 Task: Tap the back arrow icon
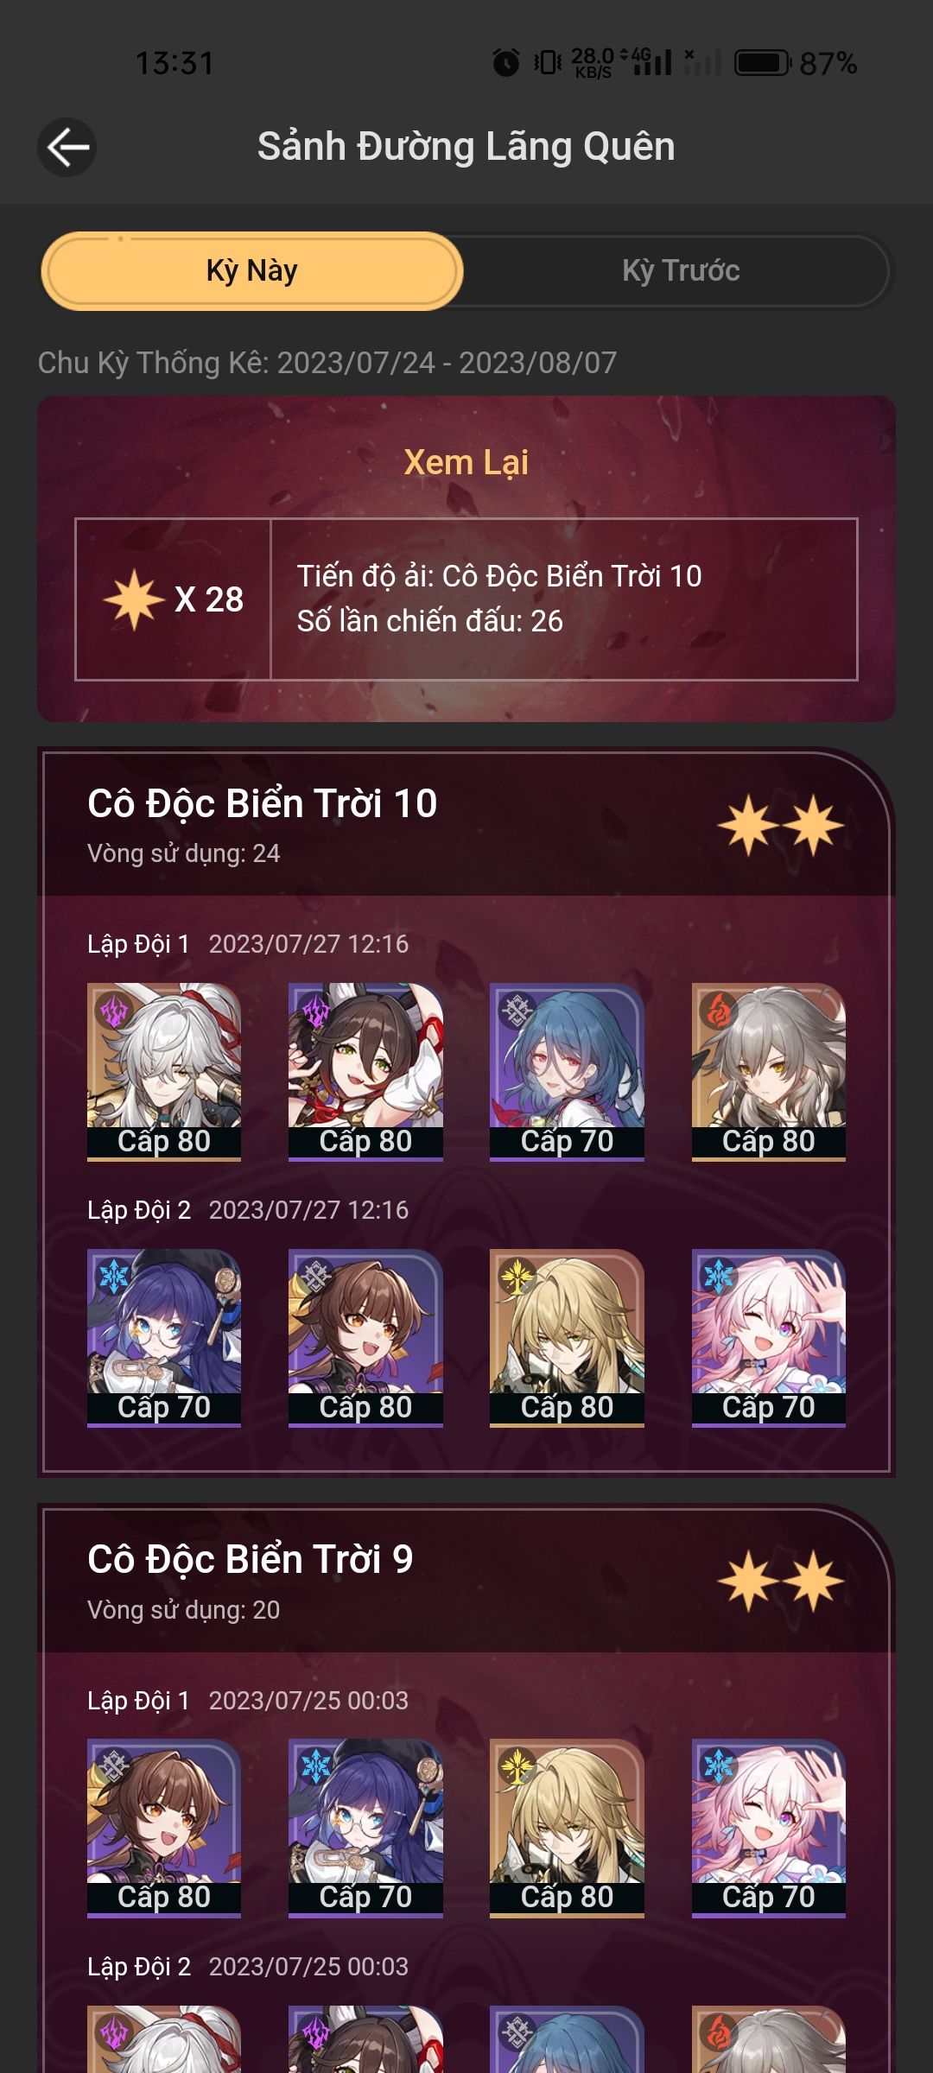tap(67, 147)
